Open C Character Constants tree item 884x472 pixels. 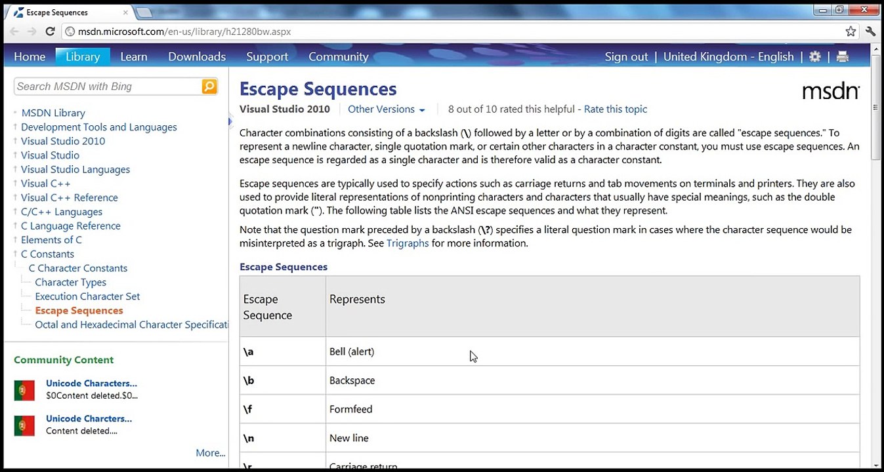click(x=78, y=268)
